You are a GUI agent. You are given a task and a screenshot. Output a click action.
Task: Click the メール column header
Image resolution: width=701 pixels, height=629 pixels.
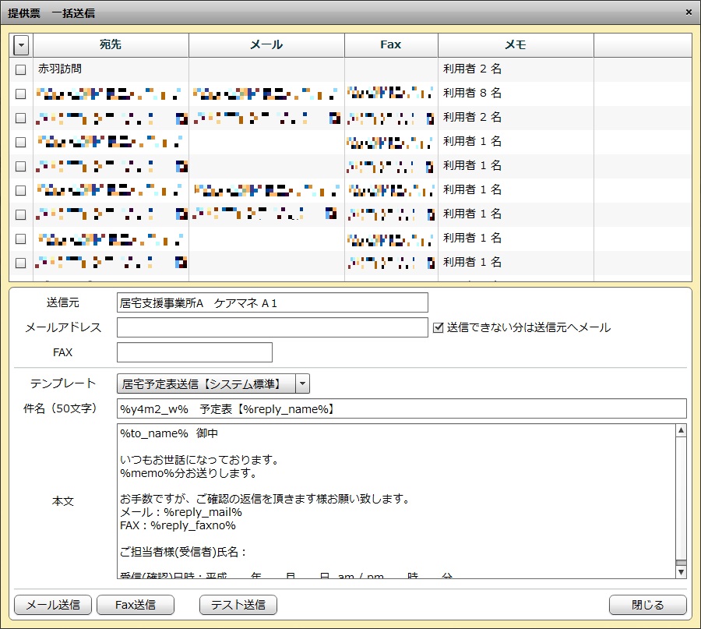point(266,45)
